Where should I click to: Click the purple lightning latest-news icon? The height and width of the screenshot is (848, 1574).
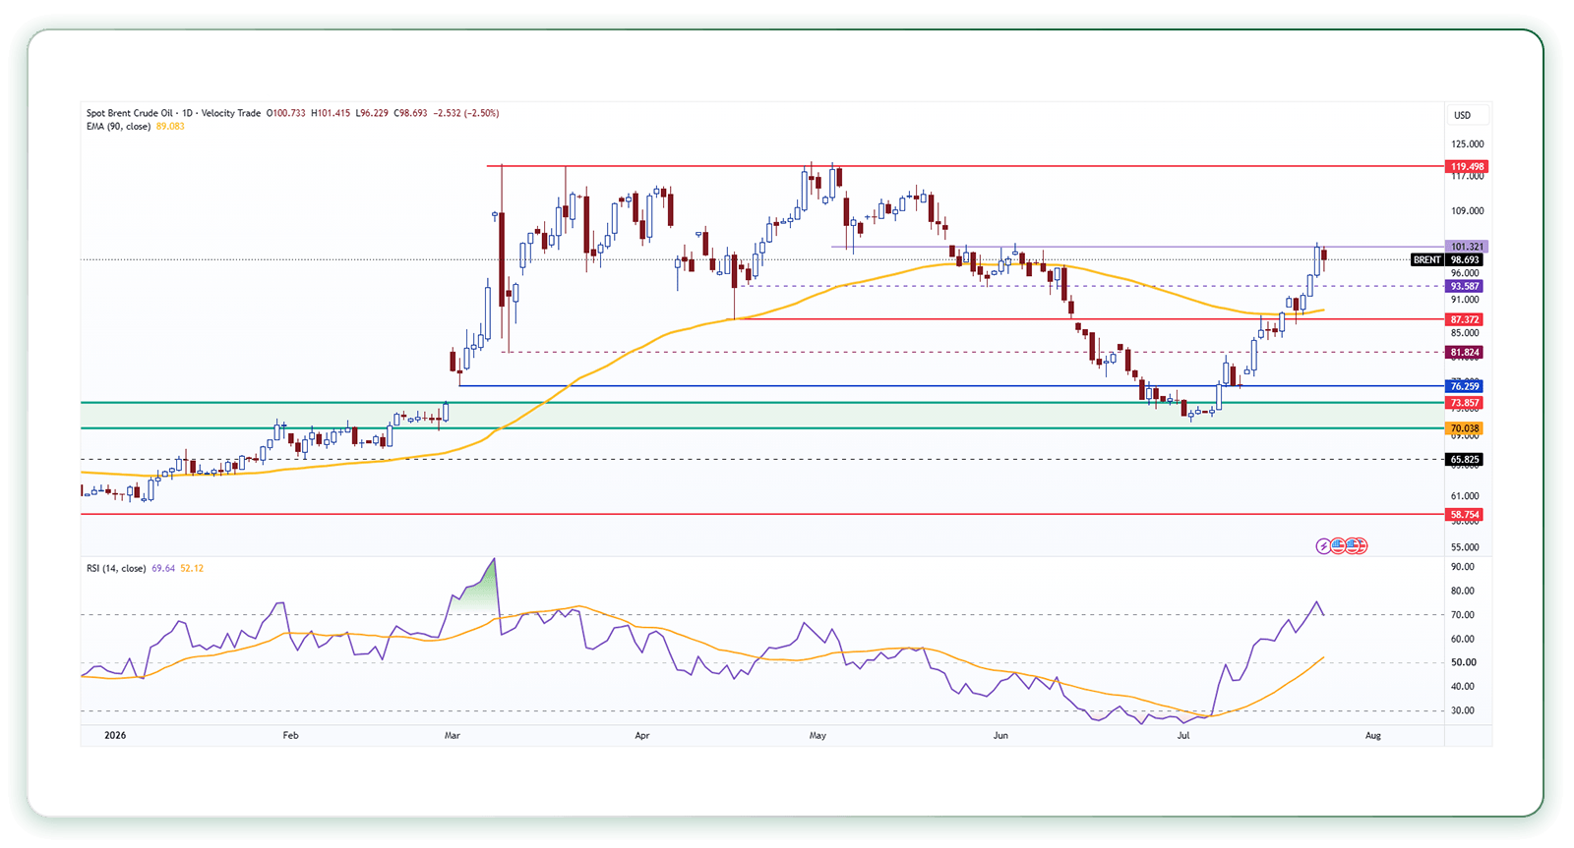(1323, 546)
